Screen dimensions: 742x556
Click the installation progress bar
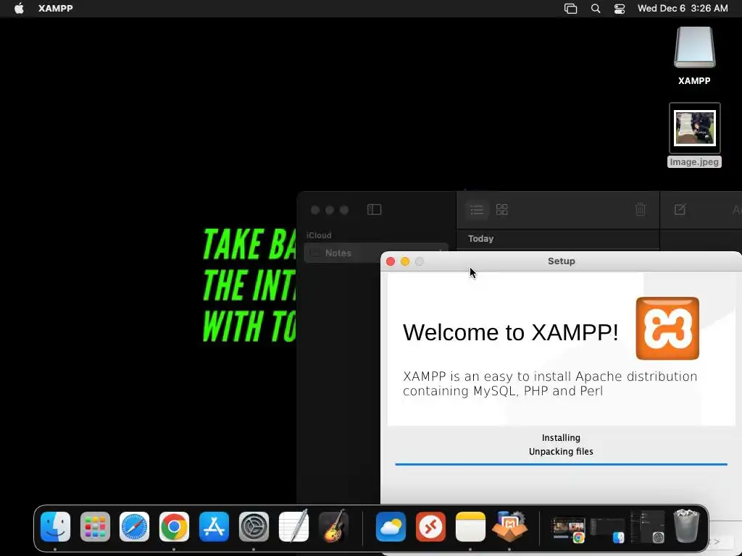(x=561, y=464)
